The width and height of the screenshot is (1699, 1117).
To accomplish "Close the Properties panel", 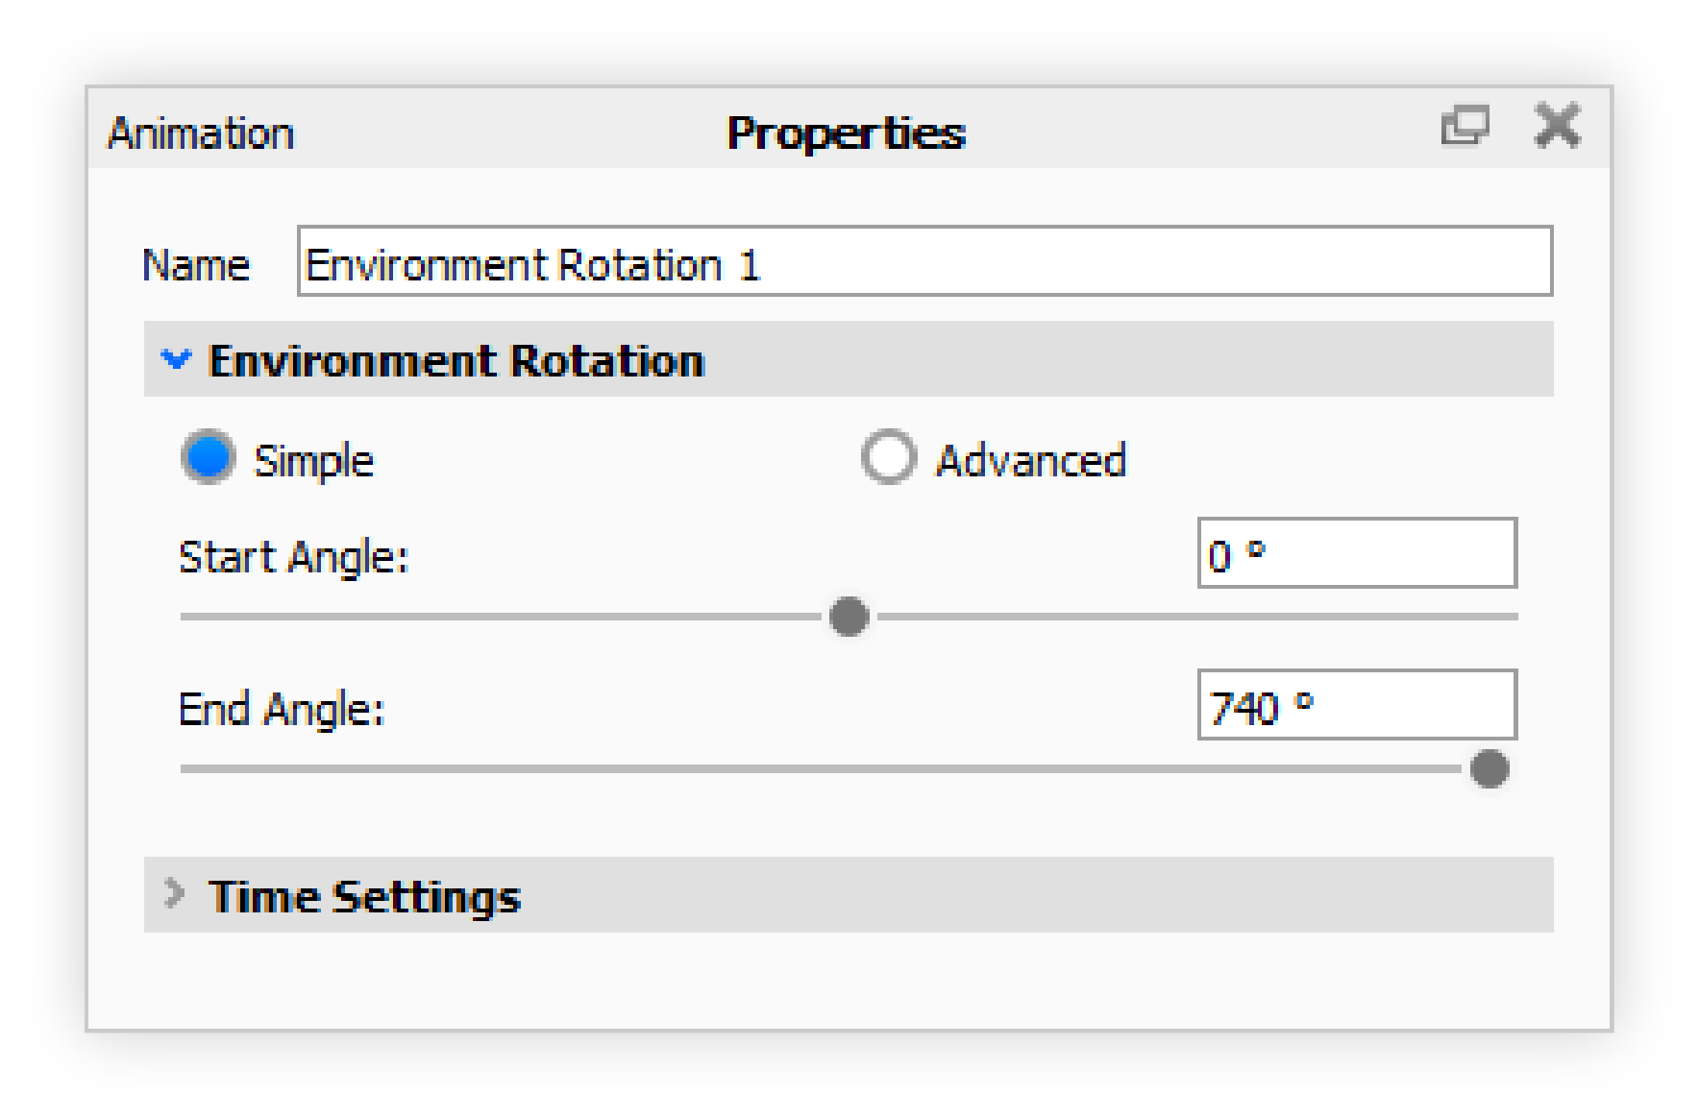I will [1558, 127].
